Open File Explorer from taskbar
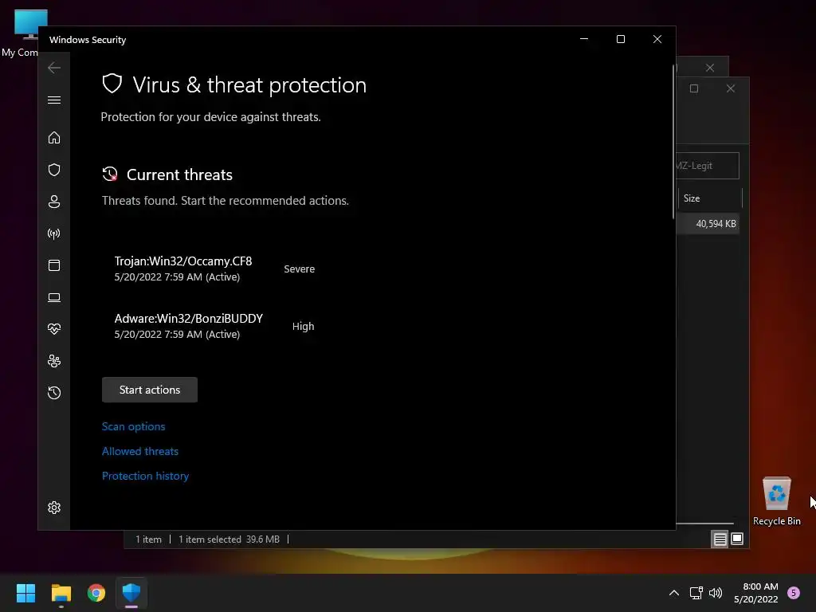The image size is (816, 612). tap(61, 593)
